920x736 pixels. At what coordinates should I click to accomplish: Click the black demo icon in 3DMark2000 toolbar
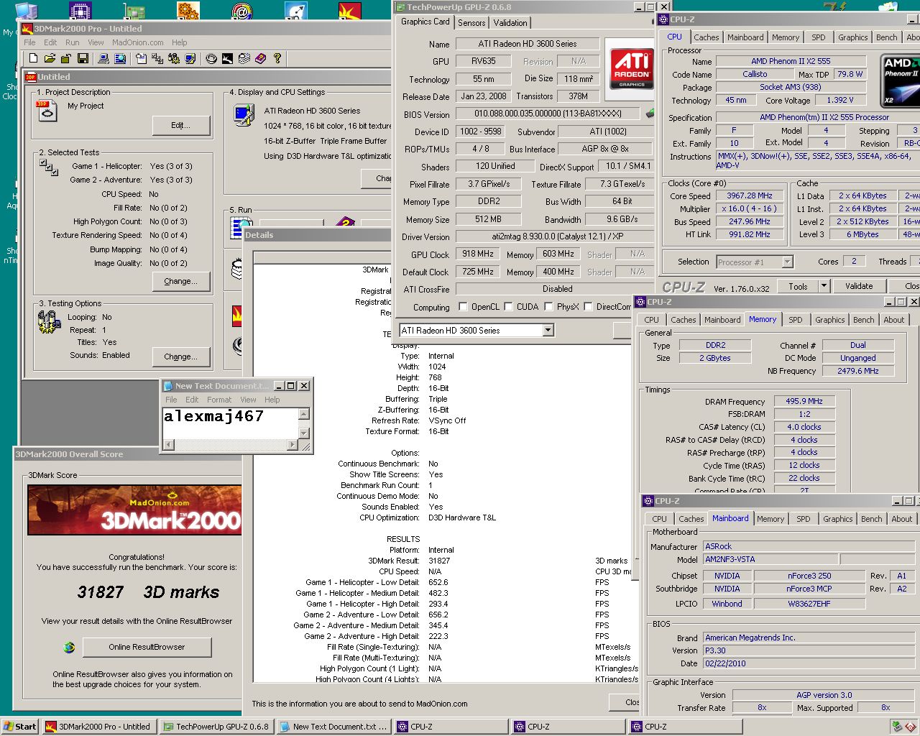pyautogui.click(x=227, y=58)
